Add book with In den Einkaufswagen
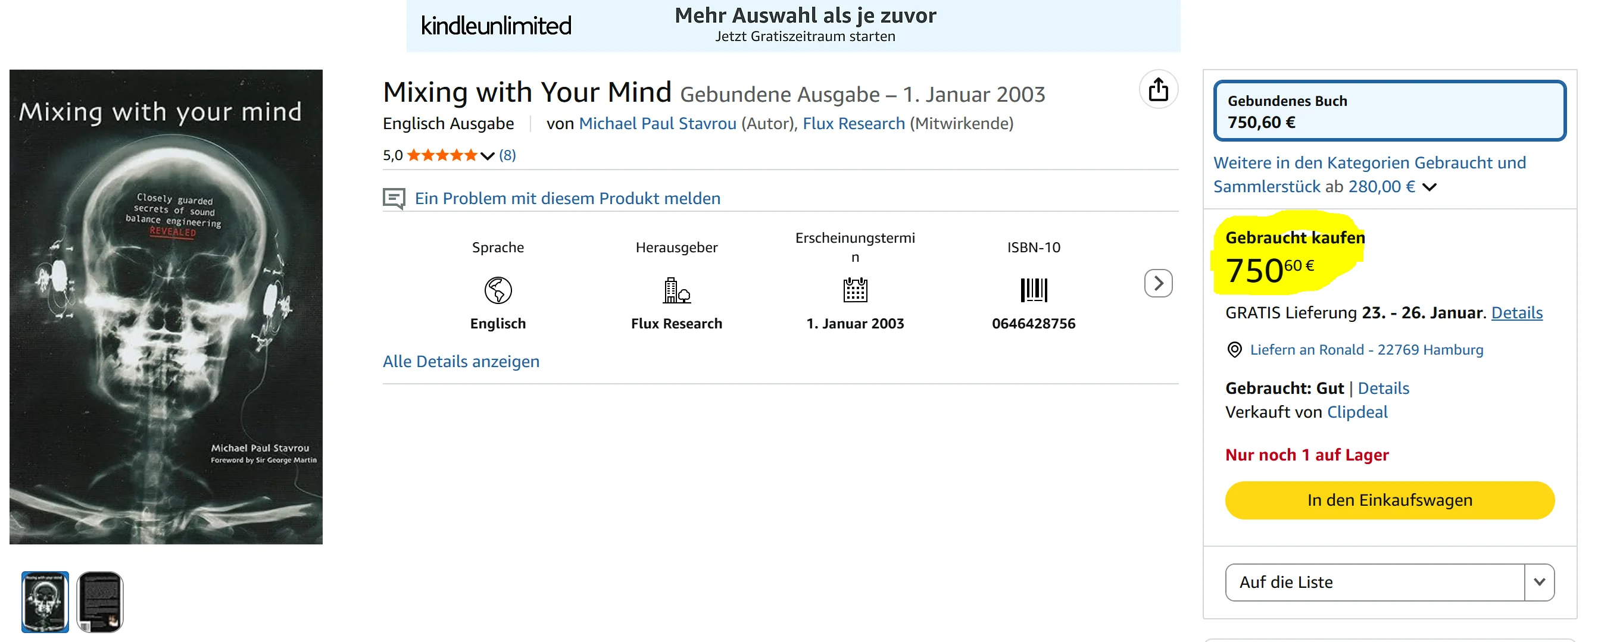This screenshot has width=1598, height=642. click(x=1389, y=500)
